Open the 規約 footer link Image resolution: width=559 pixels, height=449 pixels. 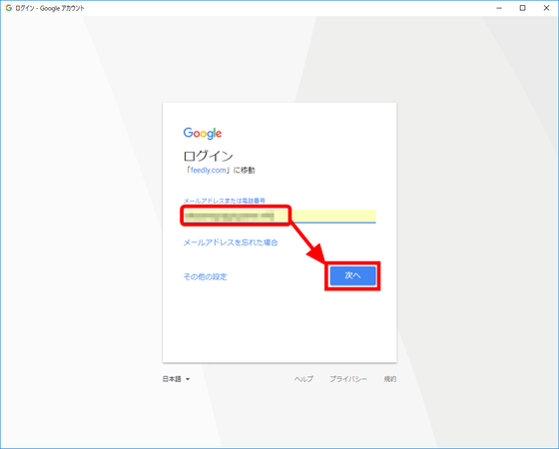(x=390, y=379)
